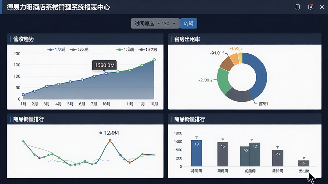Select the revenue data point above 2月
This screenshot has width=328, height=184.
tap(35, 91)
